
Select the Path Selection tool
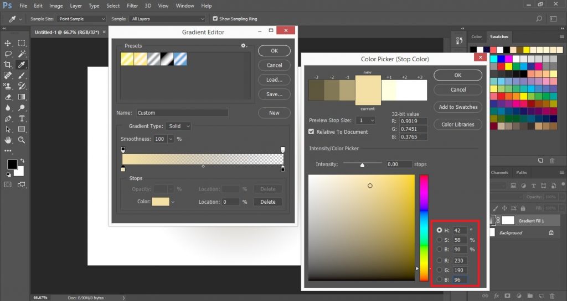tap(8, 129)
